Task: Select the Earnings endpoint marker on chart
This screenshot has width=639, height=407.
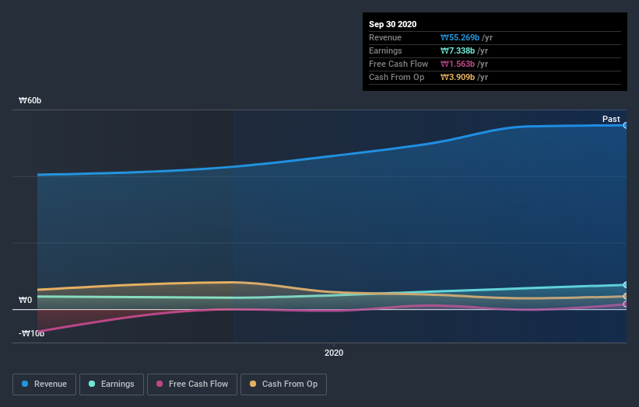Action: [x=625, y=284]
